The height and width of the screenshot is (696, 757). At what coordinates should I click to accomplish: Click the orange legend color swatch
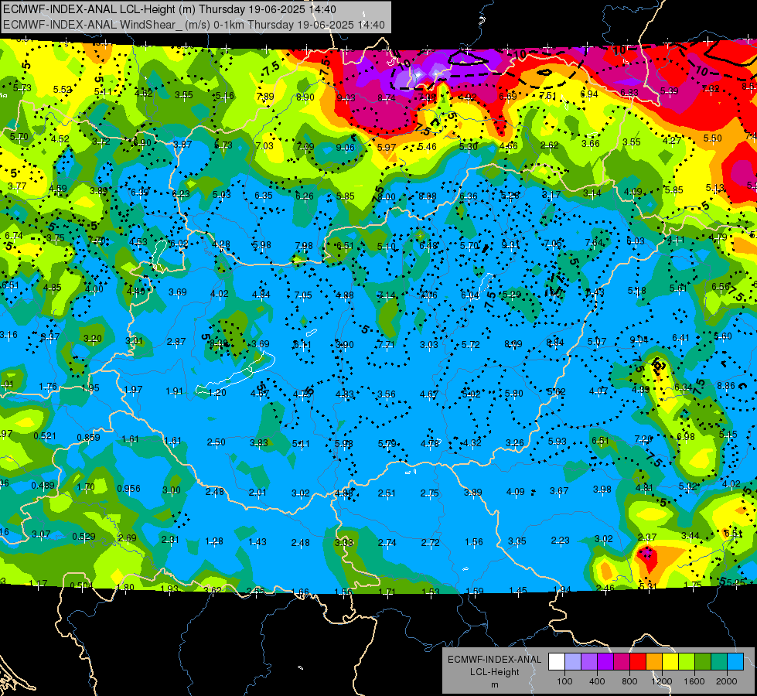[x=654, y=661]
